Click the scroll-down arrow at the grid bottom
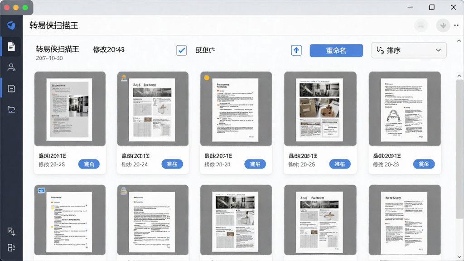 tap(459, 257)
